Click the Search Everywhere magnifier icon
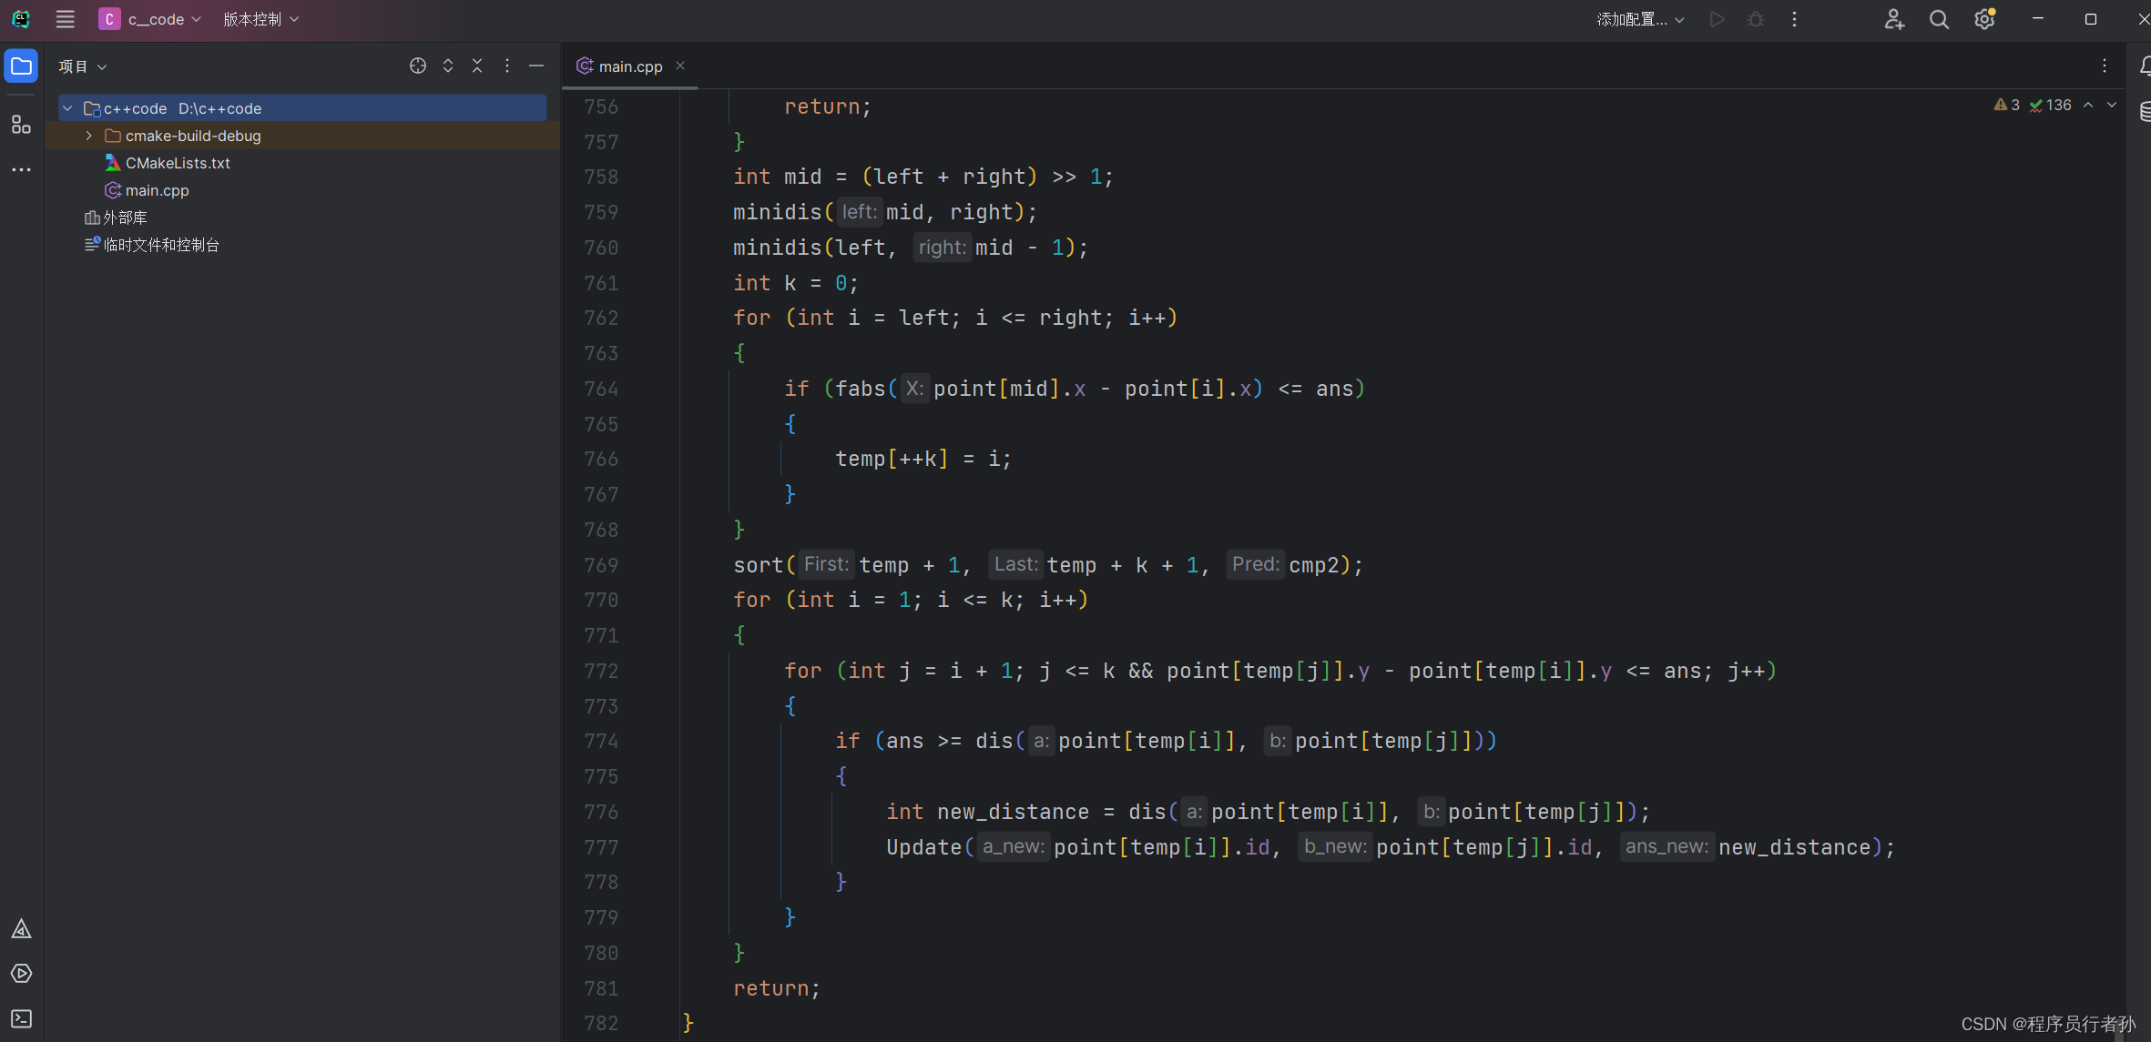This screenshot has width=2151, height=1042. pyautogui.click(x=1939, y=19)
